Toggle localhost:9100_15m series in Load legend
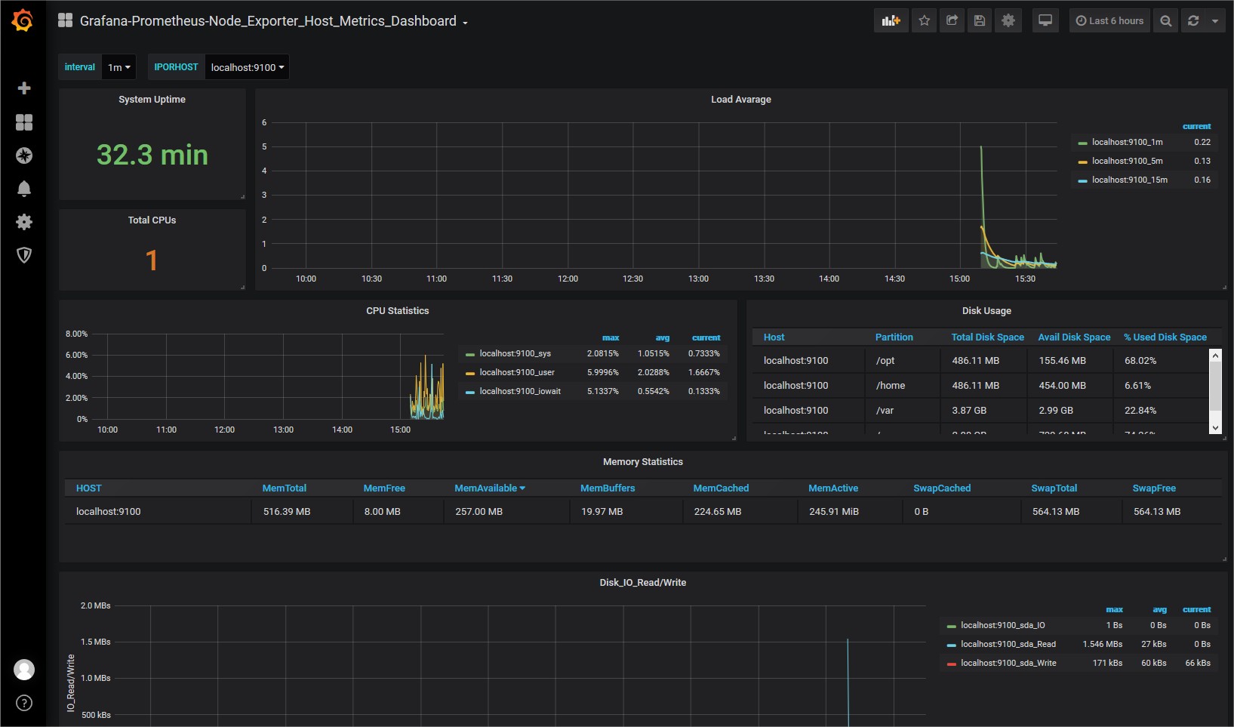The width and height of the screenshot is (1234, 727). tap(1130, 180)
